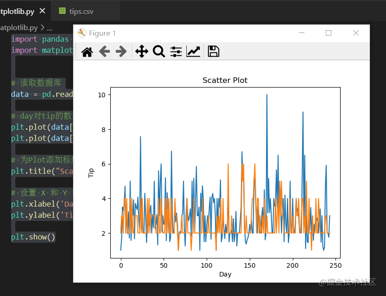Switch to the tips.csv tab
Viewport: 386px width, 296px height.
coord(81,11)
